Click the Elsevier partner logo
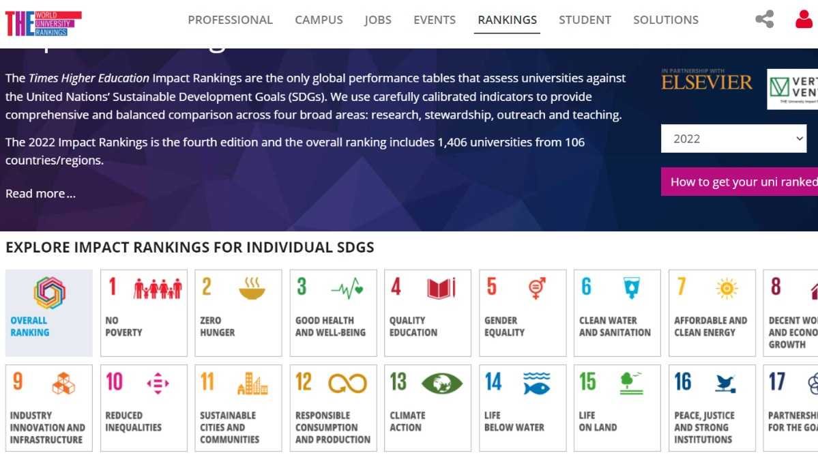The width and height of the screenshot is (818, 460). pyautogui.click(x=707, y=83)
